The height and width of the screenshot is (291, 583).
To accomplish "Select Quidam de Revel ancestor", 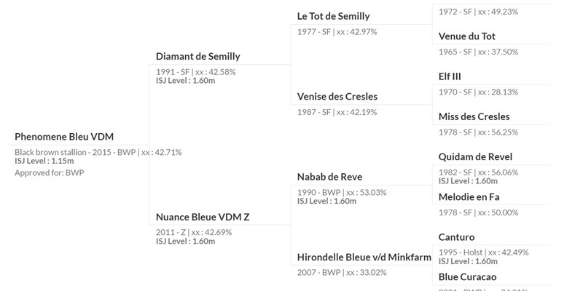I will point(475,157).
